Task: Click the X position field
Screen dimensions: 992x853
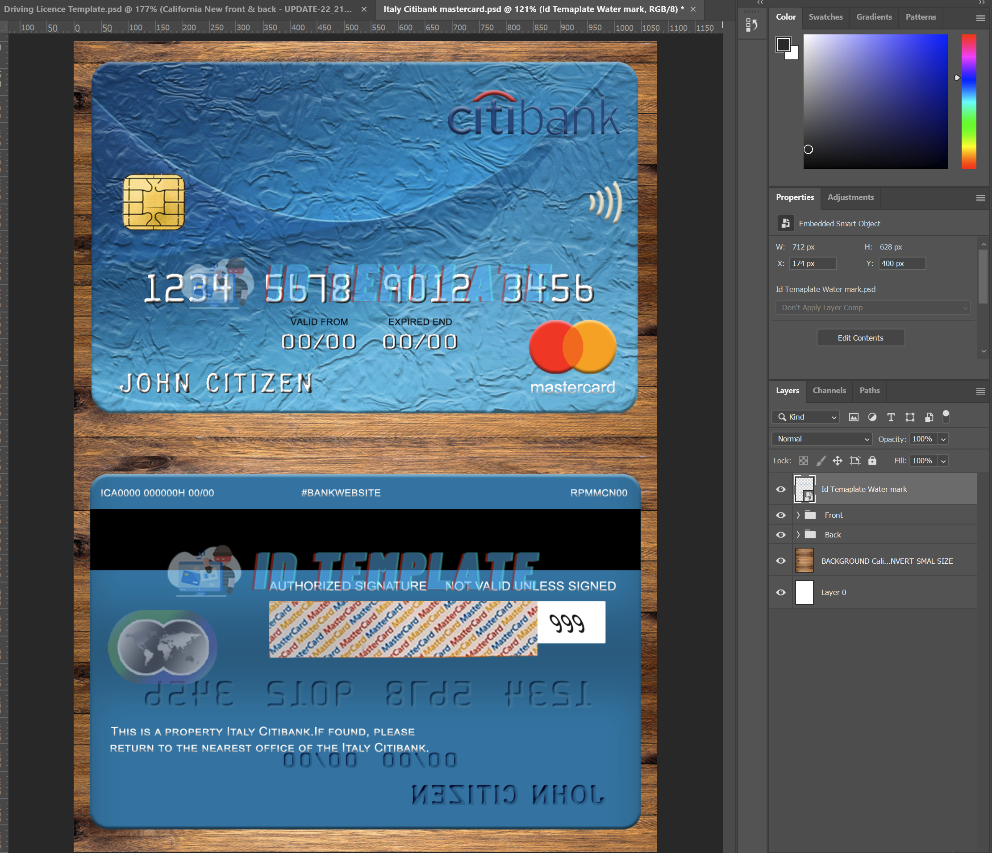Action: point(813,263)
